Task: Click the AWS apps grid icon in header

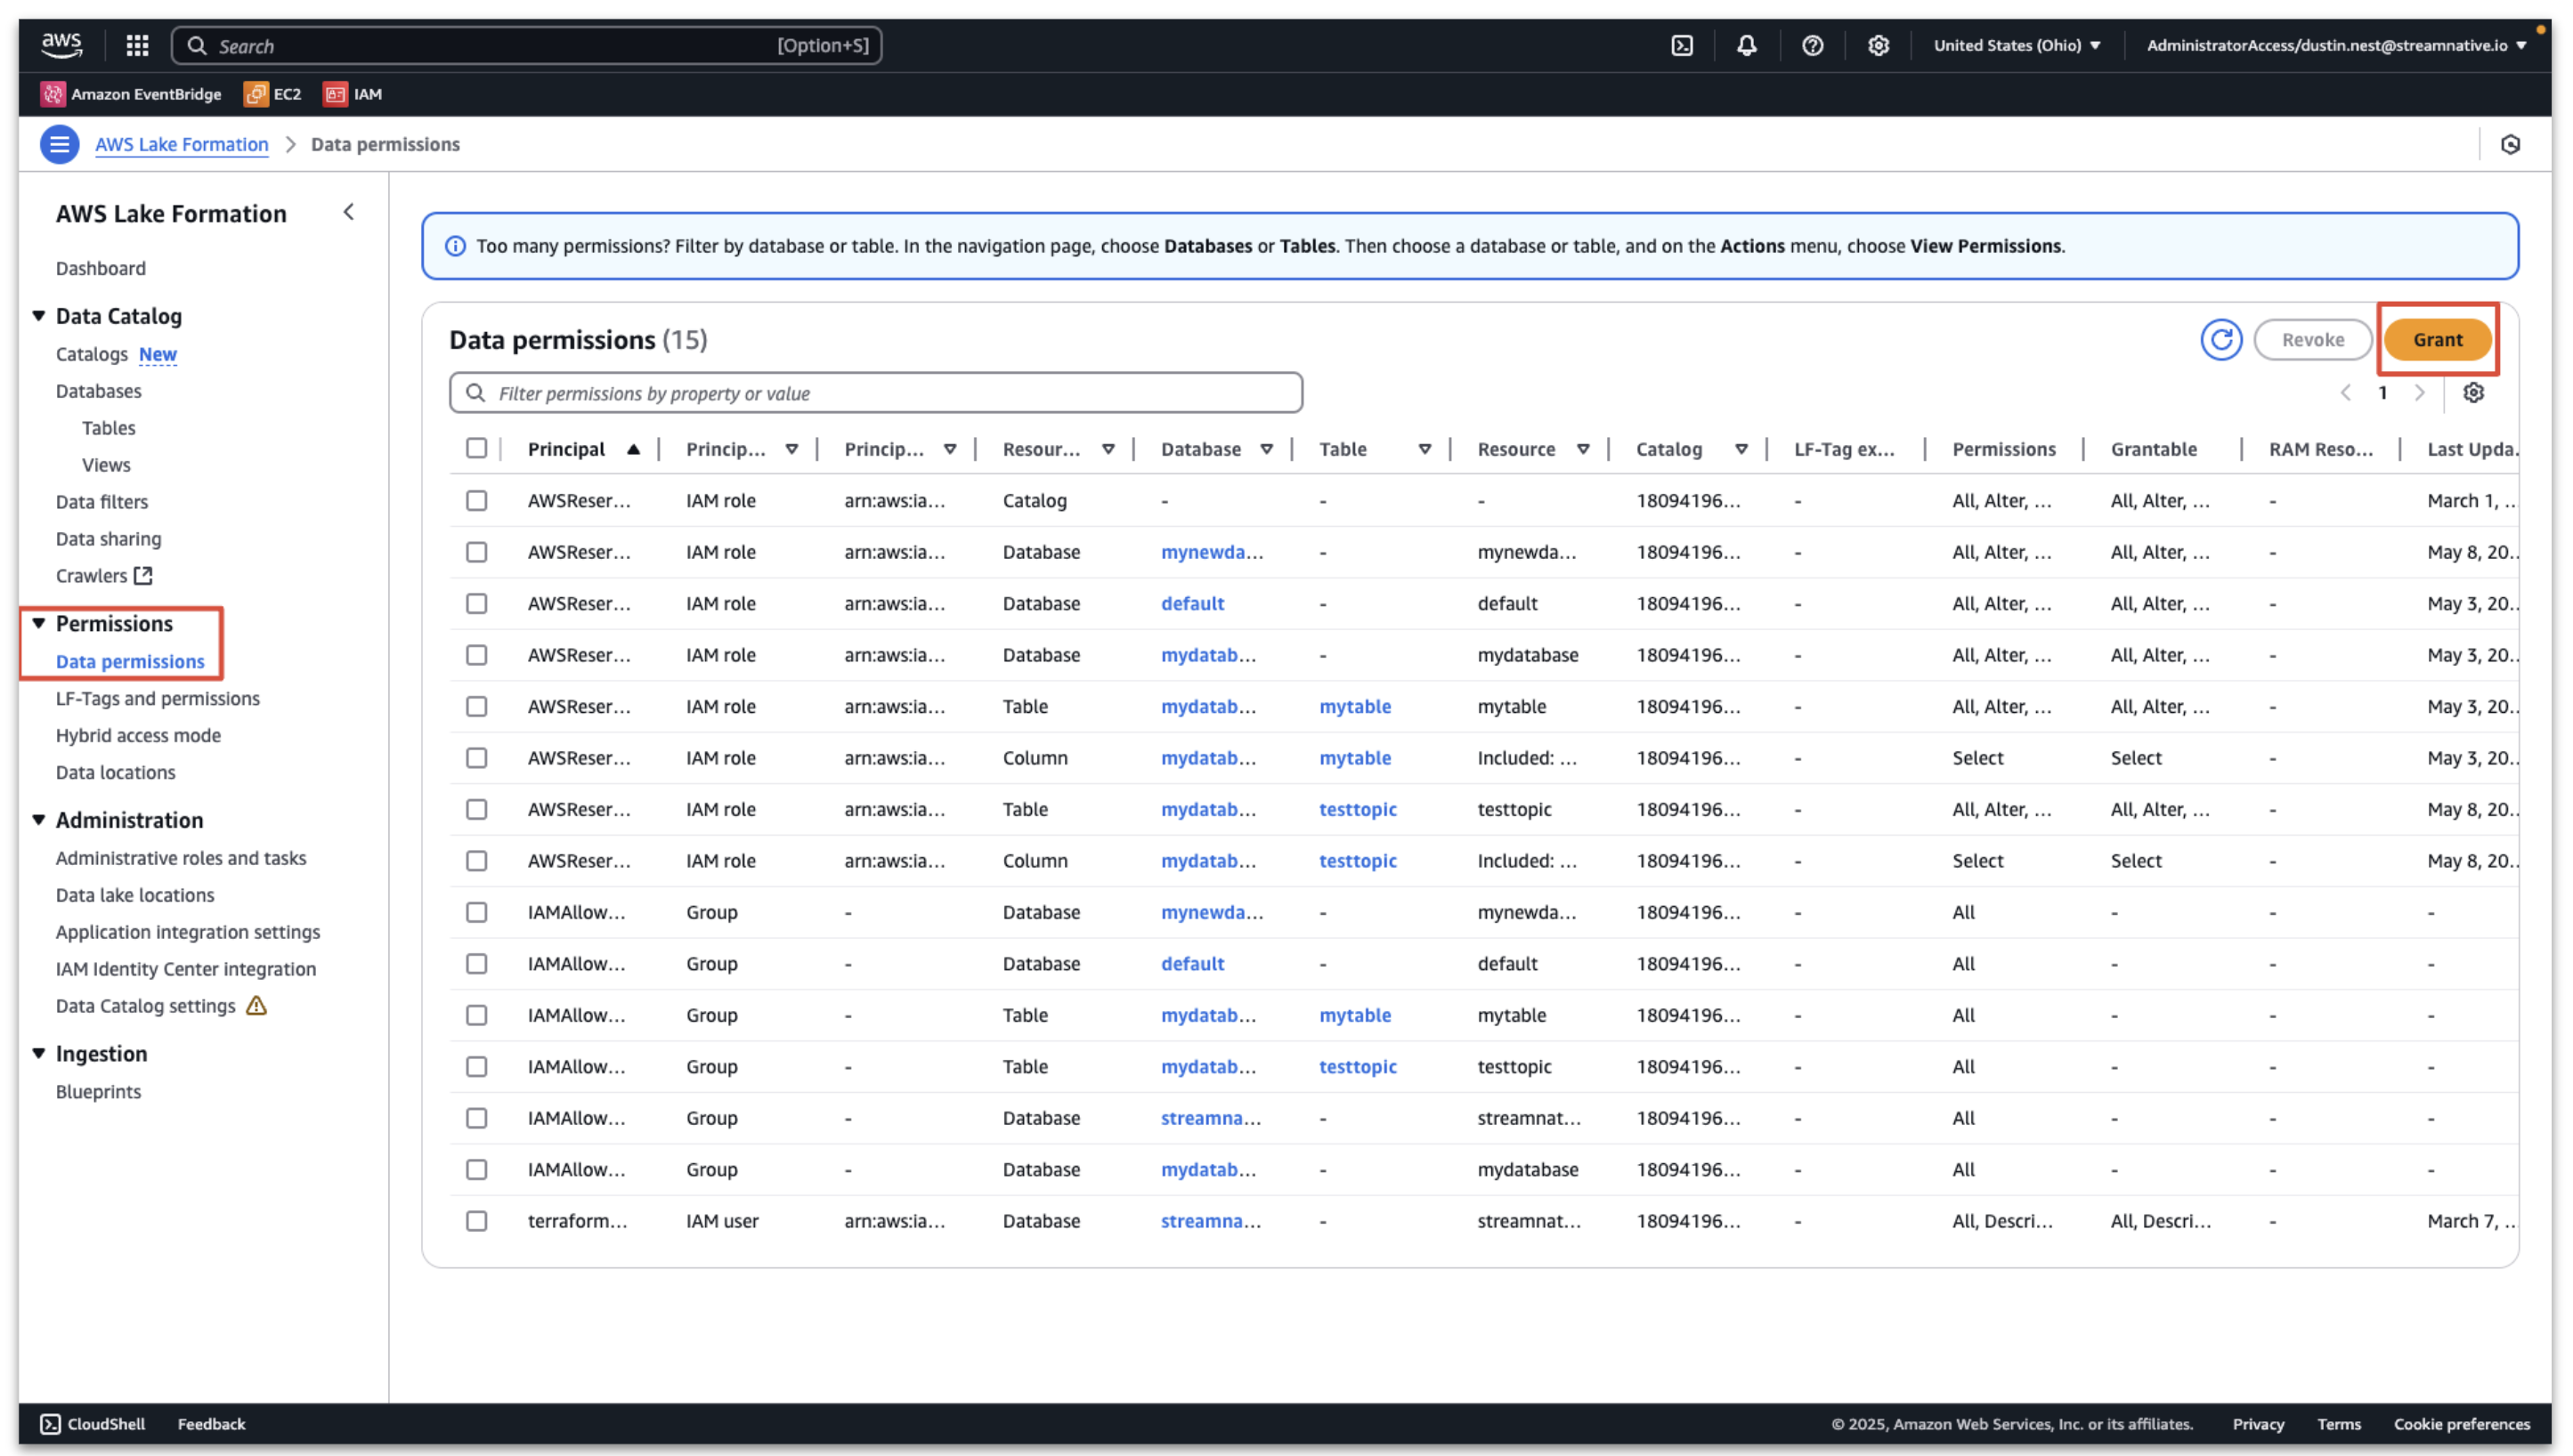Action: coord(136,44)
